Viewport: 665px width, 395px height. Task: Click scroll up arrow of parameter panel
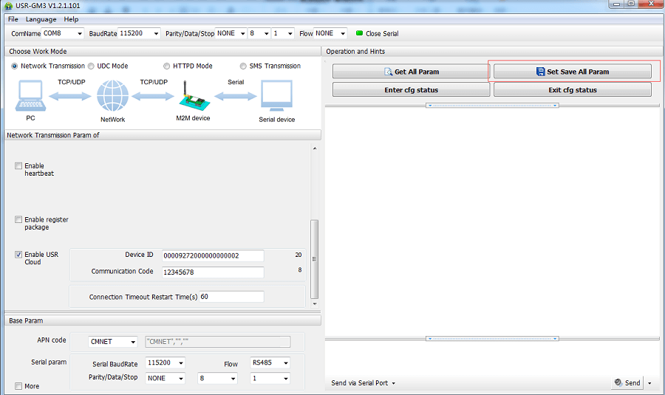tap(314, 148)
